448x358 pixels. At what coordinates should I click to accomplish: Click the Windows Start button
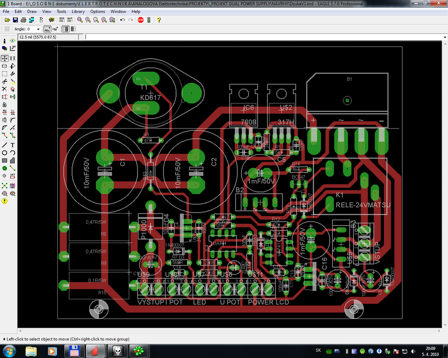pyautogui.click(x=9, y=351)
